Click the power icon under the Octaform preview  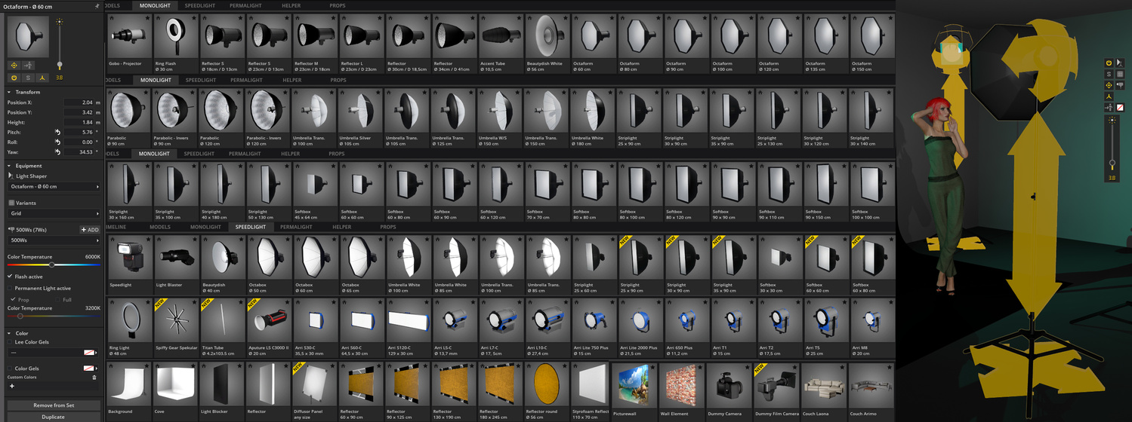pos(14,78)
